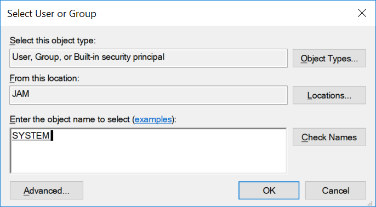Click the location field showing JAM
Image resolution: width=376 pixels, height=207 pixels.
149,95
